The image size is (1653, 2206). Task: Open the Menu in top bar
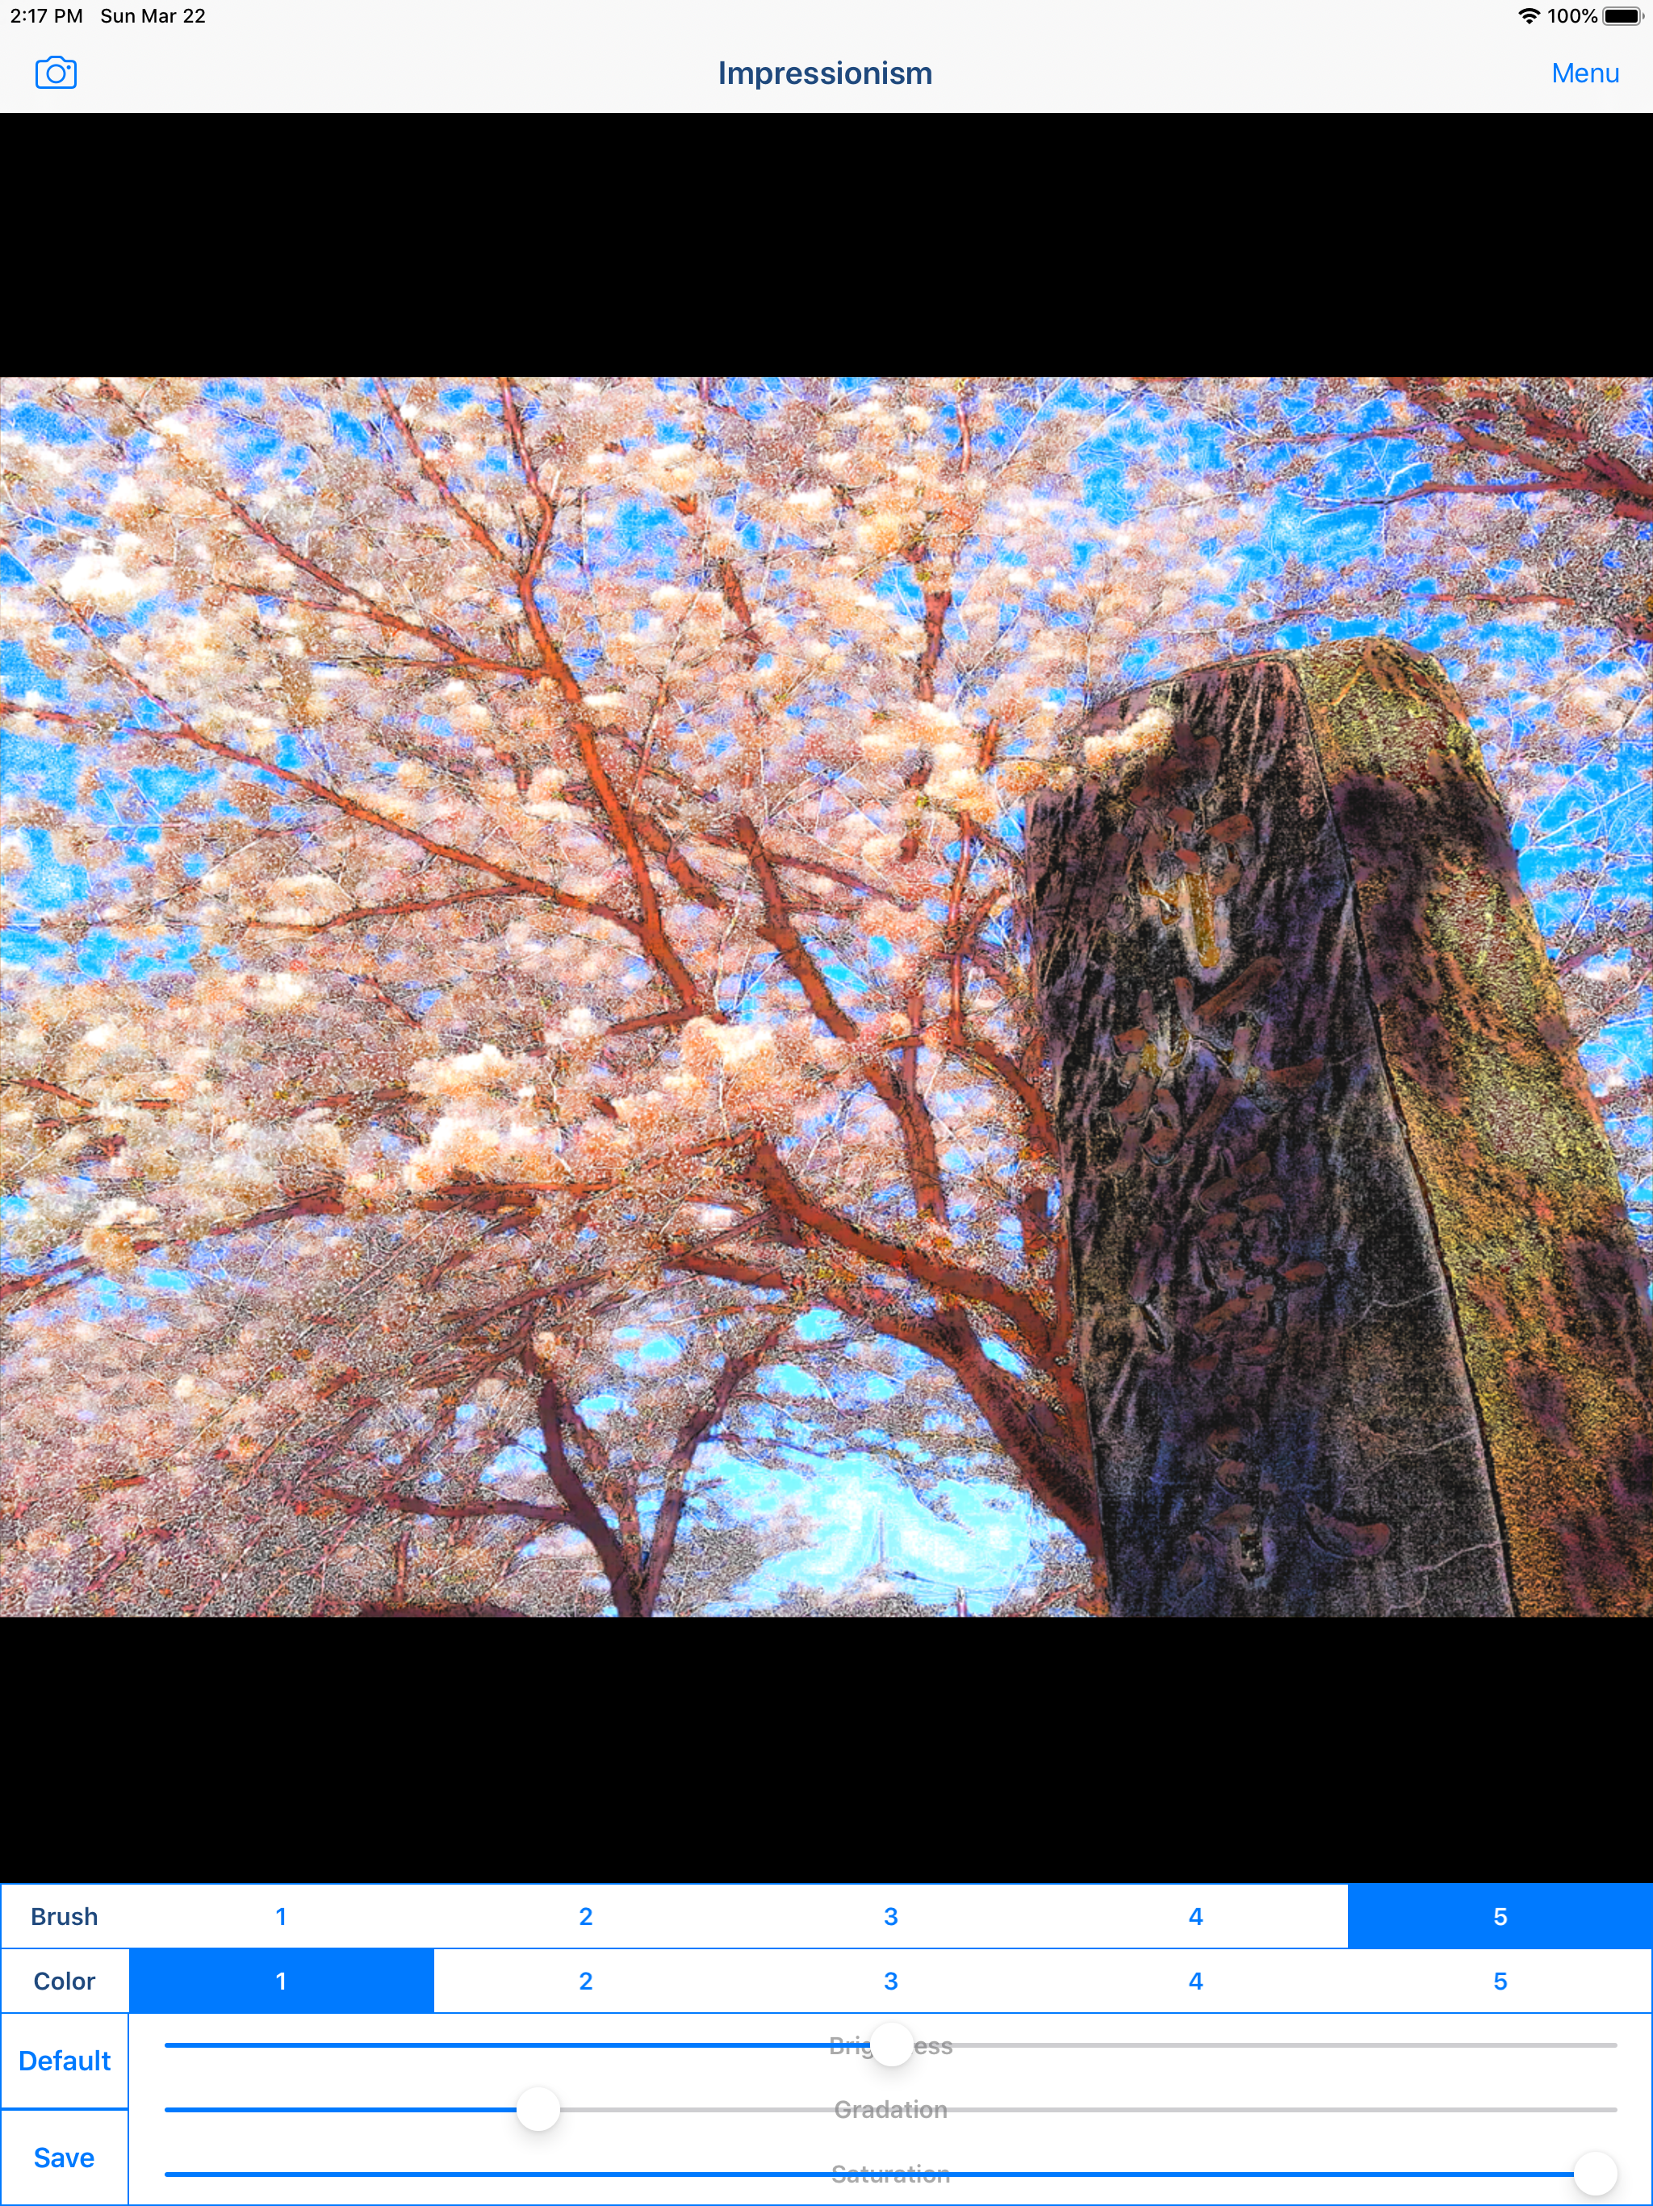pyautogui.click(x=1584, y=73)
